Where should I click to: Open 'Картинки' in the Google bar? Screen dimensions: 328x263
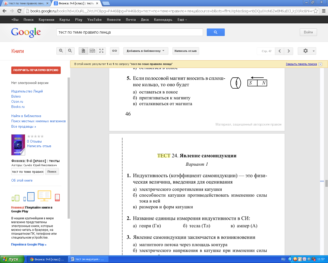pyautogui.click(x=46, y=20)
